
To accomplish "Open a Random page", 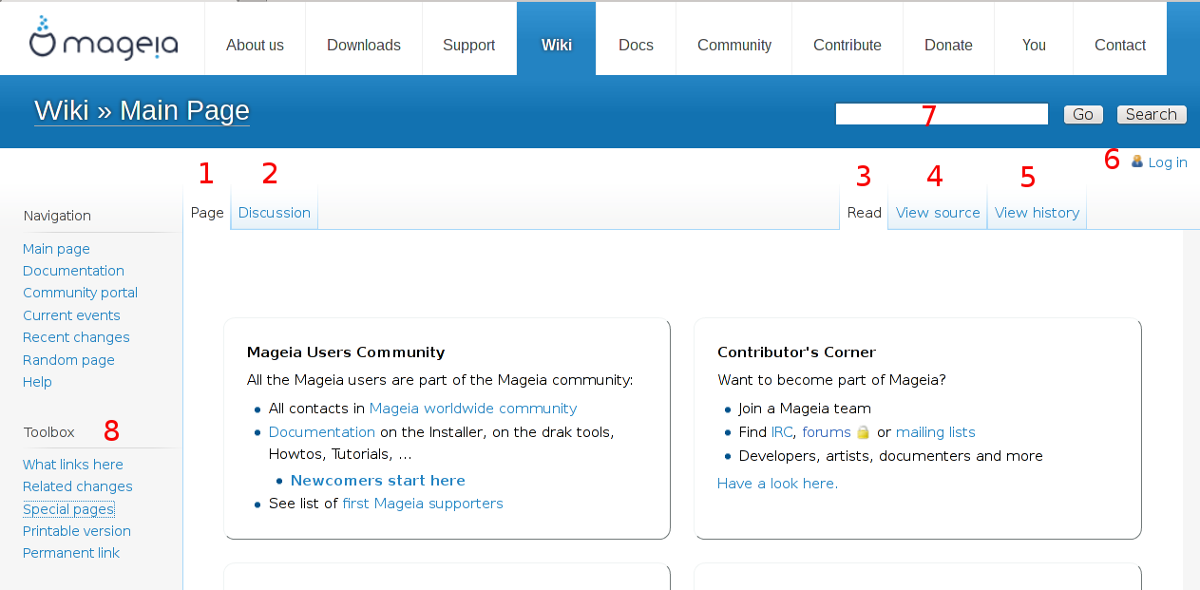I will [68, 360].
